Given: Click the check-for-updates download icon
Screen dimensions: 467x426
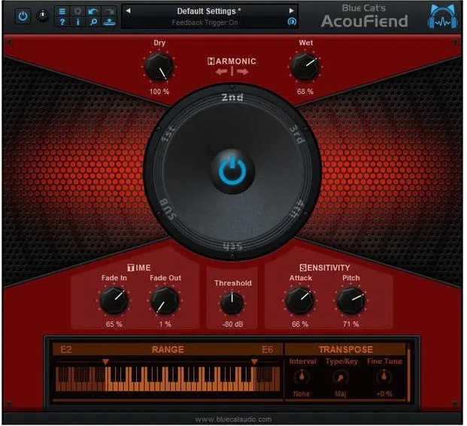Looking at the screenshot, I should coord(109,22).
